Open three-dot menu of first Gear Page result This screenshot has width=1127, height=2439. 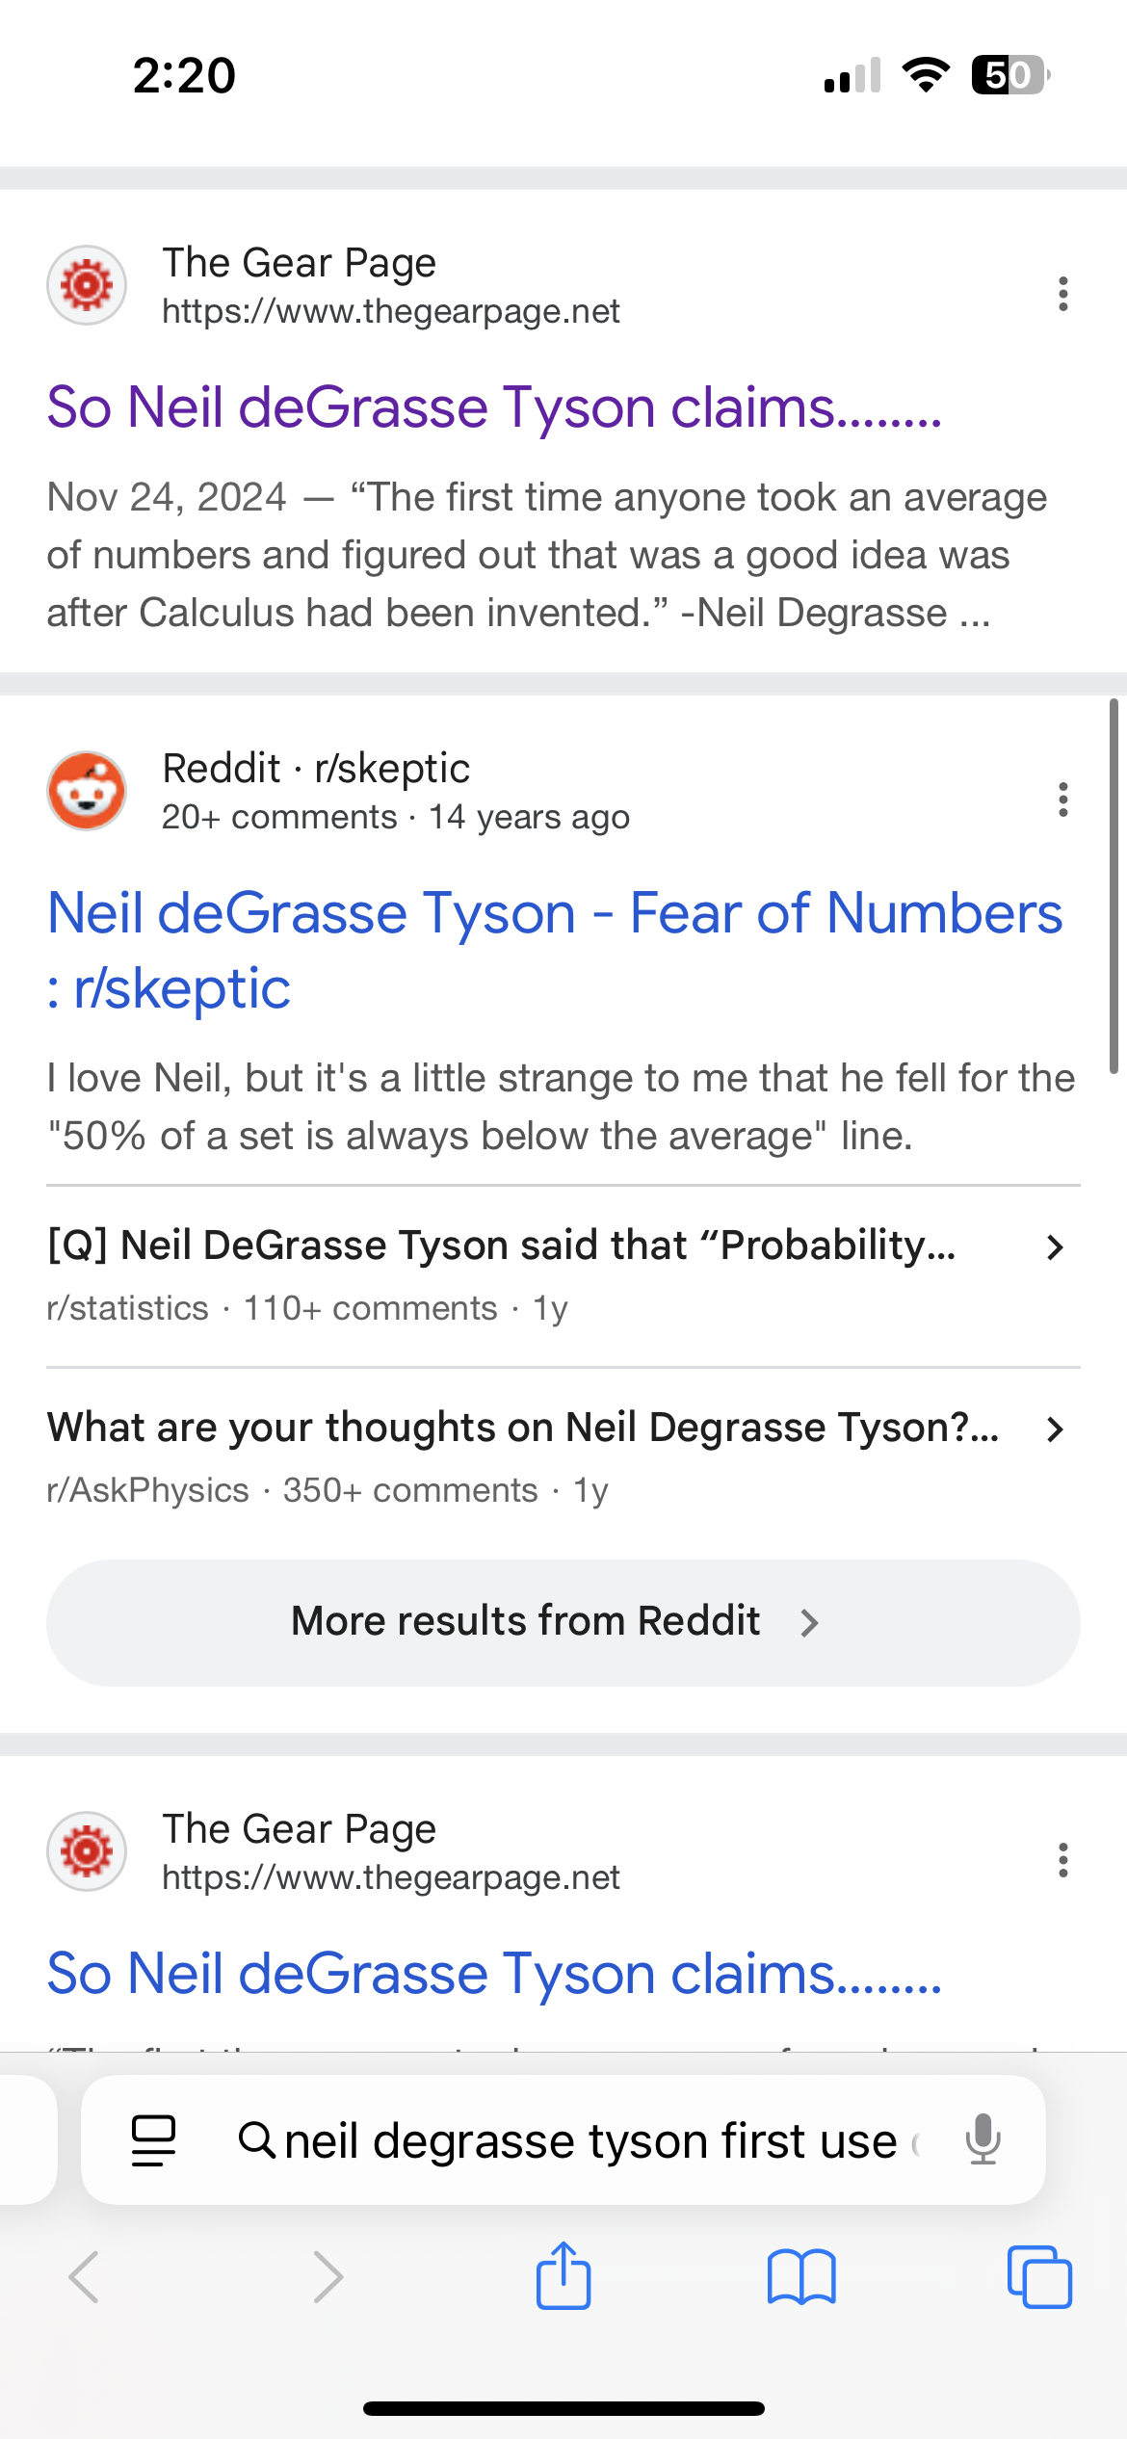click(x=1062, y=294)
